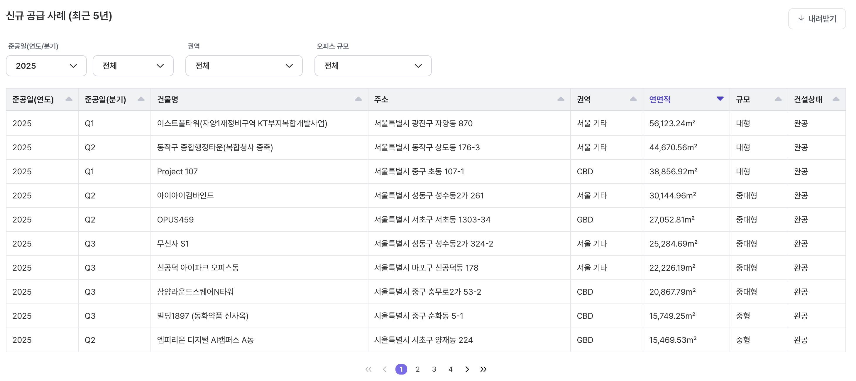Select the Project 107 row

coord(177,171)
